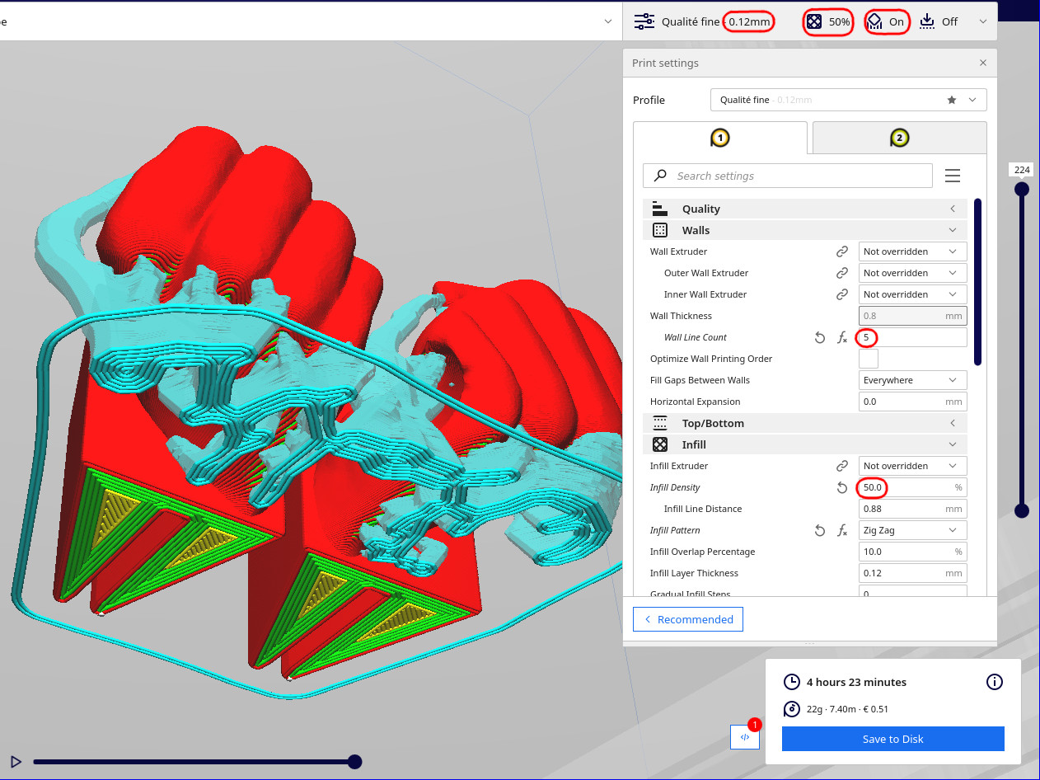Switch to extruder 1 tab

click(x=720, y=138)
